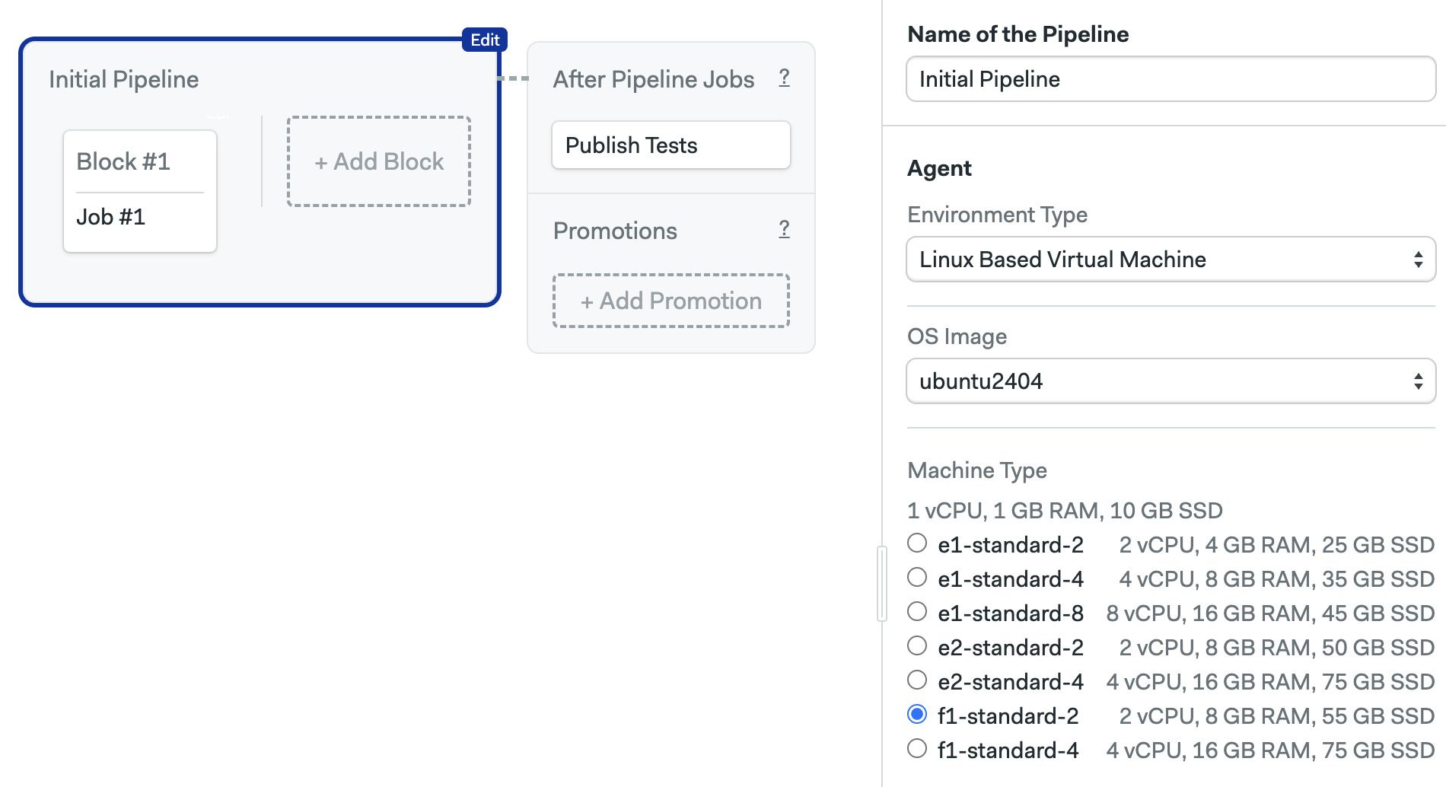Click the After Pipeline Jobs heading
Screen dimensions: 1446x787
coord(654,79)
